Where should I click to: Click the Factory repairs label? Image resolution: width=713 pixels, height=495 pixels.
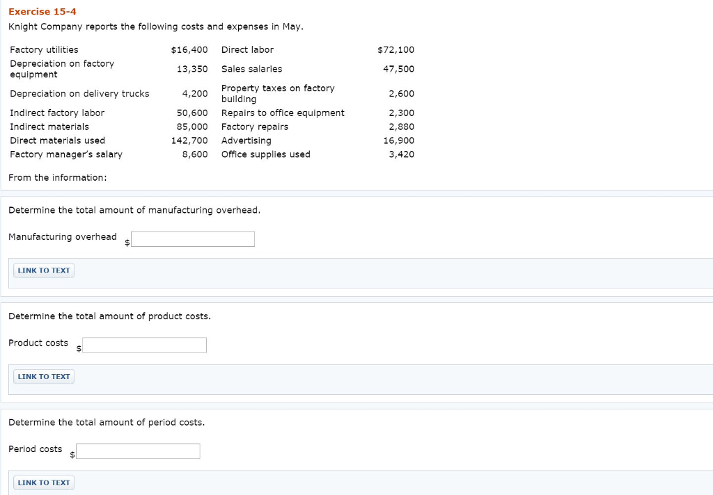(255, 127)
